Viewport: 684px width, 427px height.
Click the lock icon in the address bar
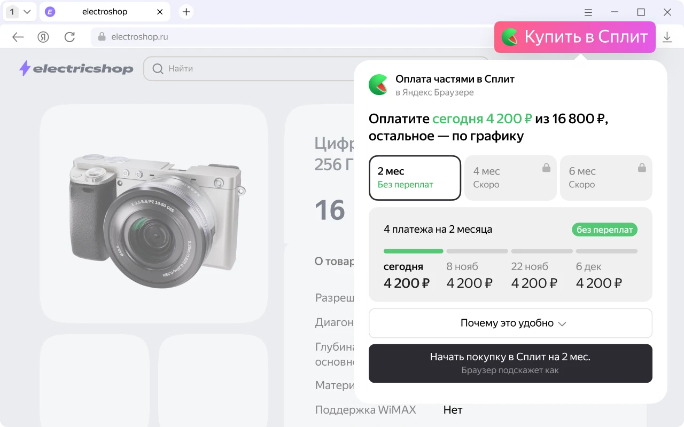pyautogui.click(x=102, y=37)
